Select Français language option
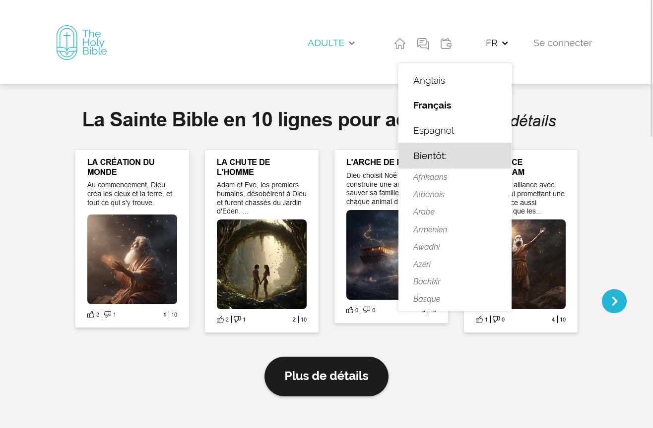Screen dimensions: 653x428 point(432,106)
